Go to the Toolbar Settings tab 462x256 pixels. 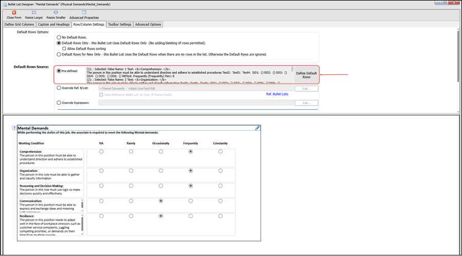[x=120, y=25]
